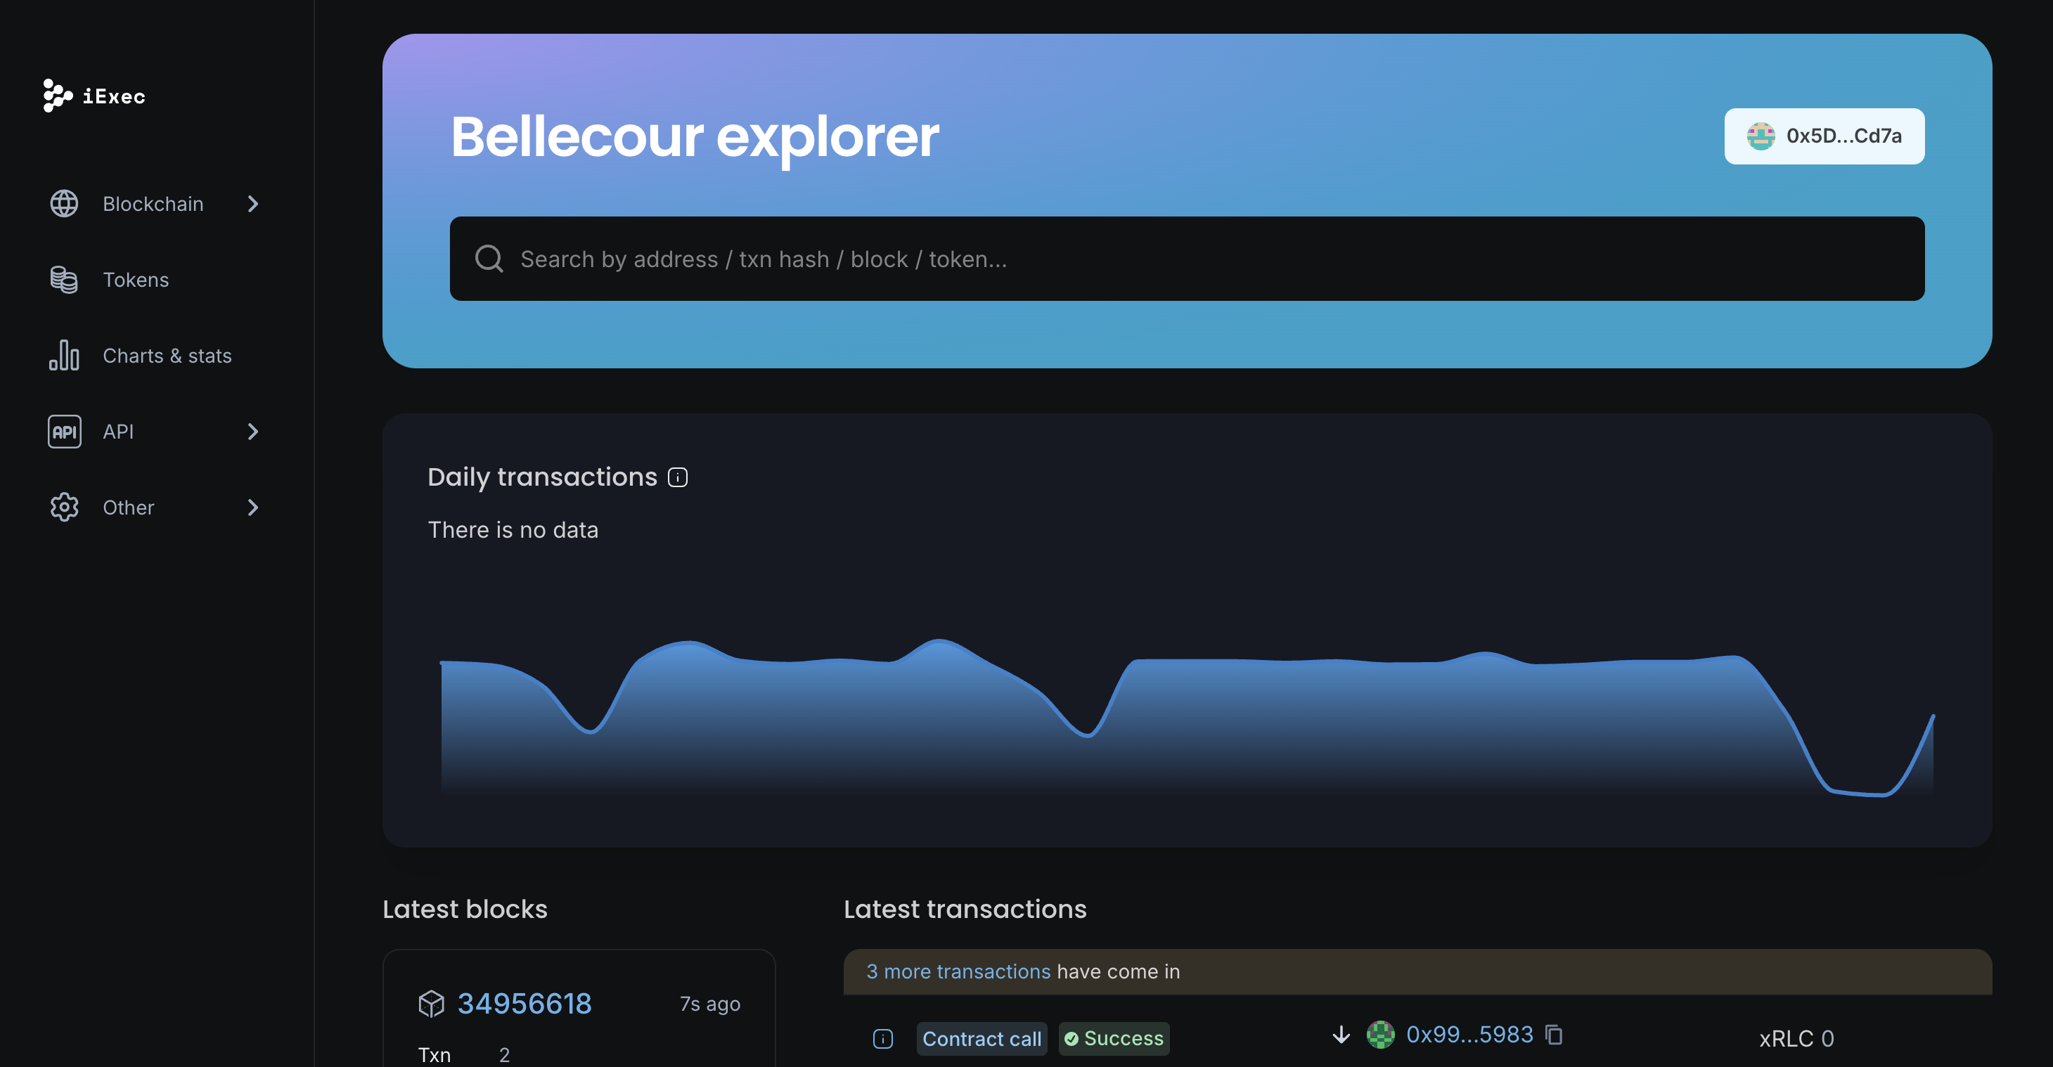The width and height of the screenshot is (2053, 1067).
Task: Click the magnifier icon in the search bar
Action: click(x=489, y=258)
